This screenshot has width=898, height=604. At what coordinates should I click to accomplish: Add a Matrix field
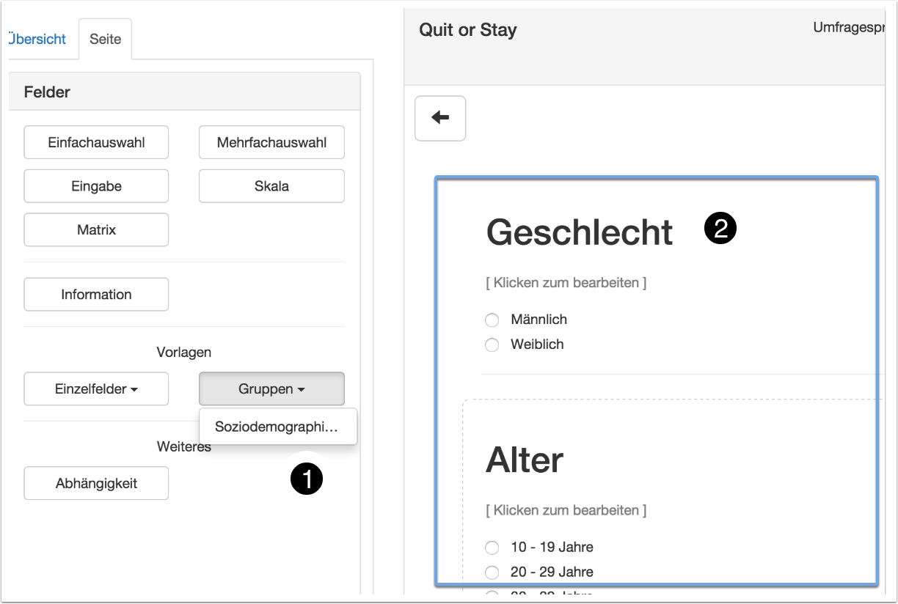(96, 230)
